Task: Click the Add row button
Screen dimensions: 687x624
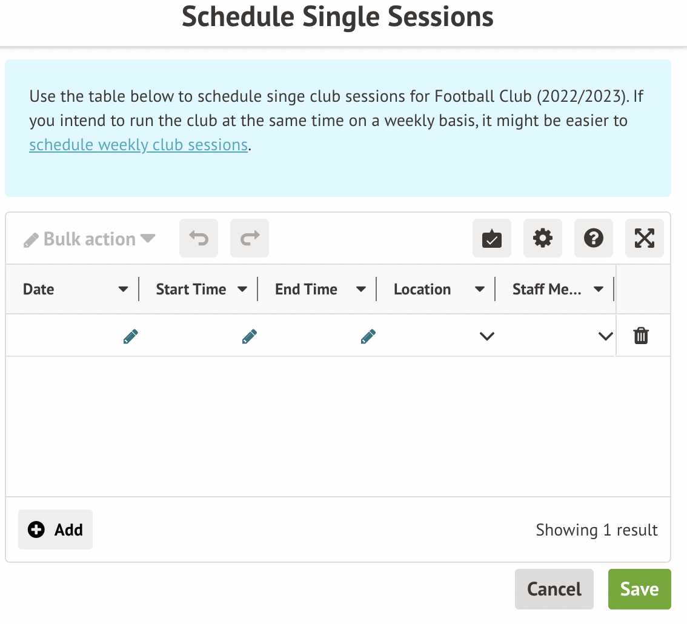Action: [x=56, y=529]
